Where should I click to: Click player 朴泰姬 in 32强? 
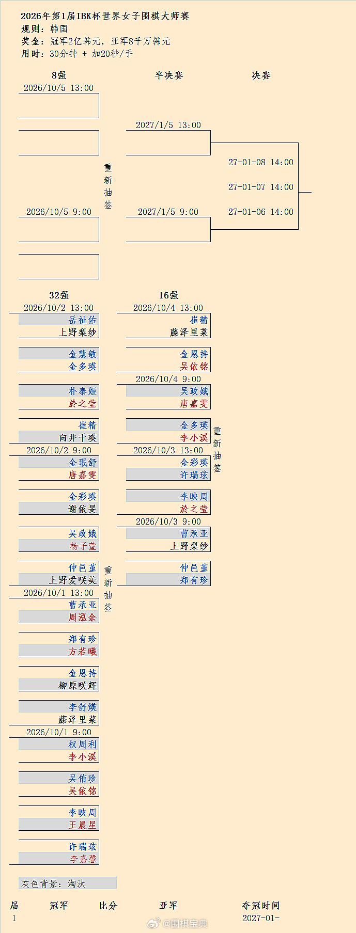(x=83, y=391)
